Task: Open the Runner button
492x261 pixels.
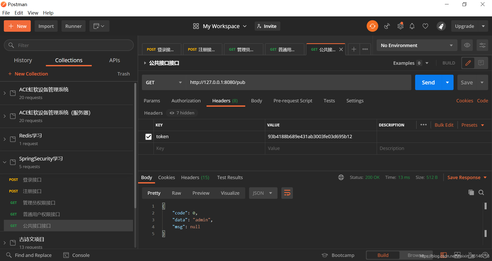Action: (x=73, y=26)
